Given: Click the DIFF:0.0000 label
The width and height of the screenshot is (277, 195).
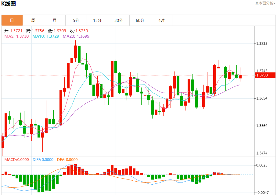Looking at the screenshot, I should coord(43,160).
